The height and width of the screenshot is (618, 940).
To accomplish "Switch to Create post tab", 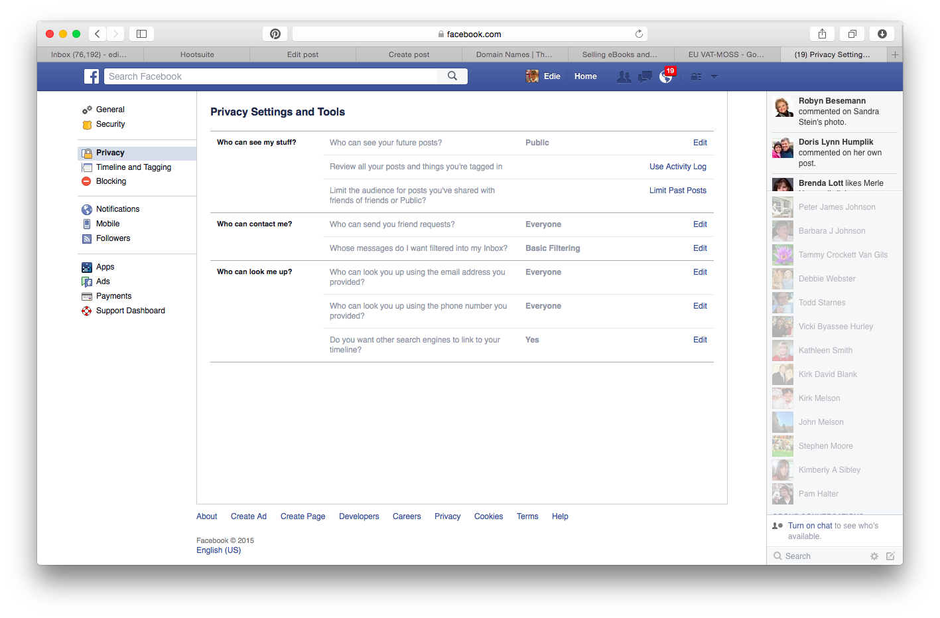I will [409, 54].
